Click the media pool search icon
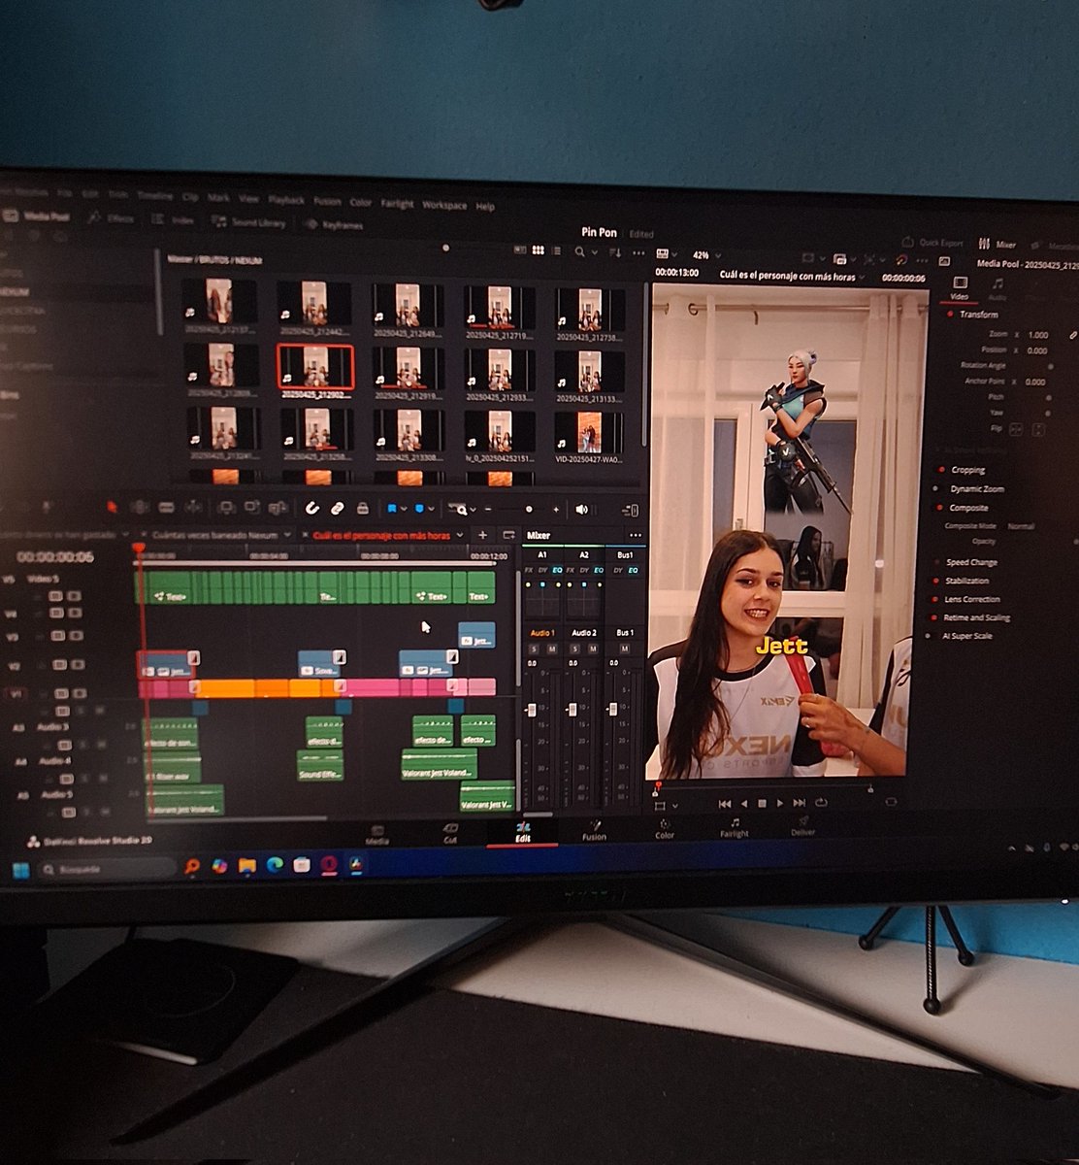This screenshot has height=1165, width=1079. coord(579,252)
